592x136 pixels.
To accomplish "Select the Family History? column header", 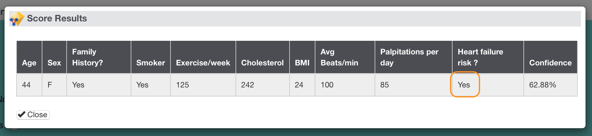I will point(99,57).
